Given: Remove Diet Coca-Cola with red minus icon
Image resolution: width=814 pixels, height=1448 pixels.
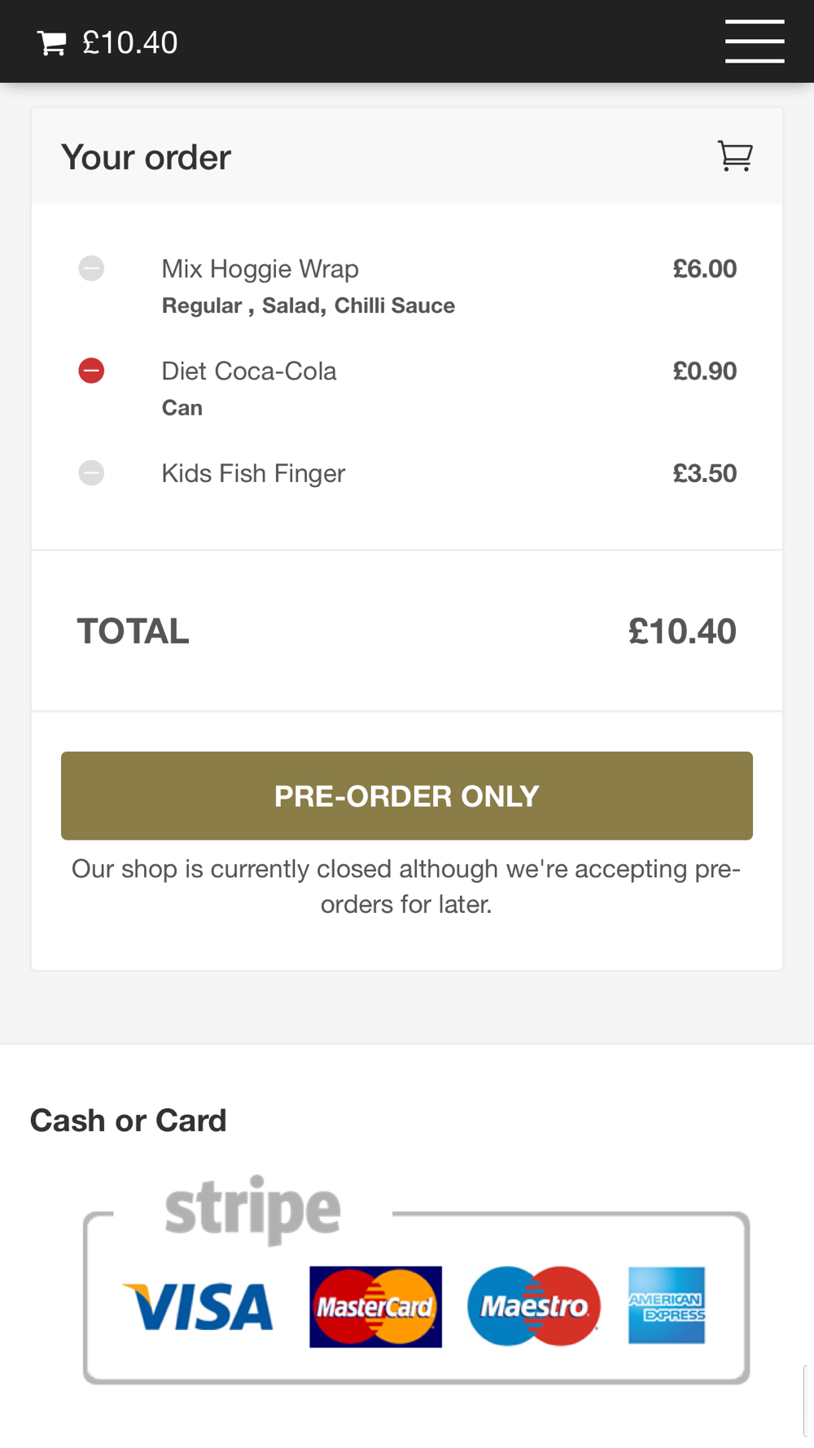Looking at the screenshot, I should coord(91,371).
